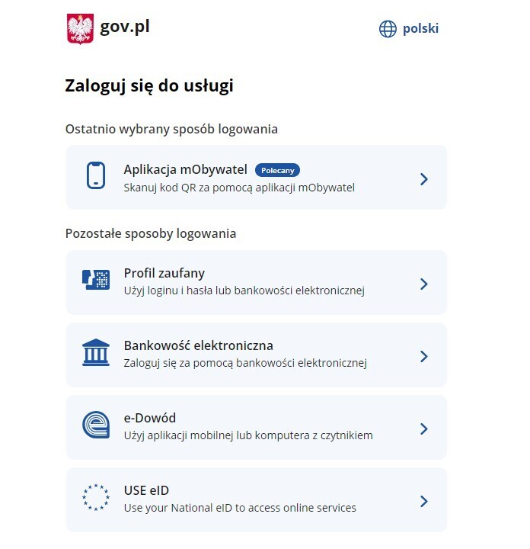Image resolution: width=530 pixels, height=549 pixels.
Task: Select the e-Dowód title text
Action: pyautogui.click(x=150, y=418)
